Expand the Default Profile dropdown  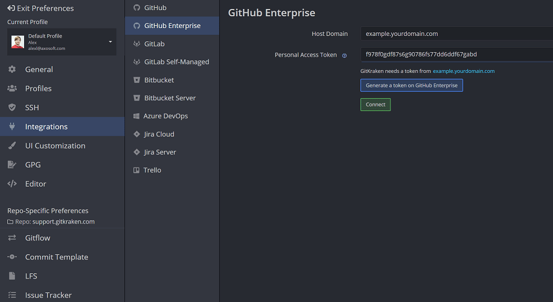[x=110, y=42]
